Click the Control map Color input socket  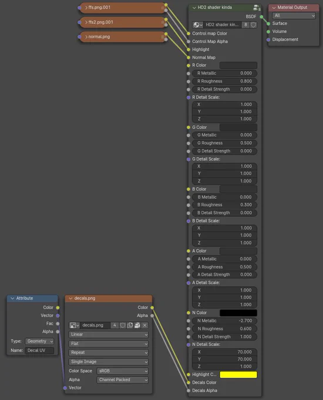click(189, 34)
